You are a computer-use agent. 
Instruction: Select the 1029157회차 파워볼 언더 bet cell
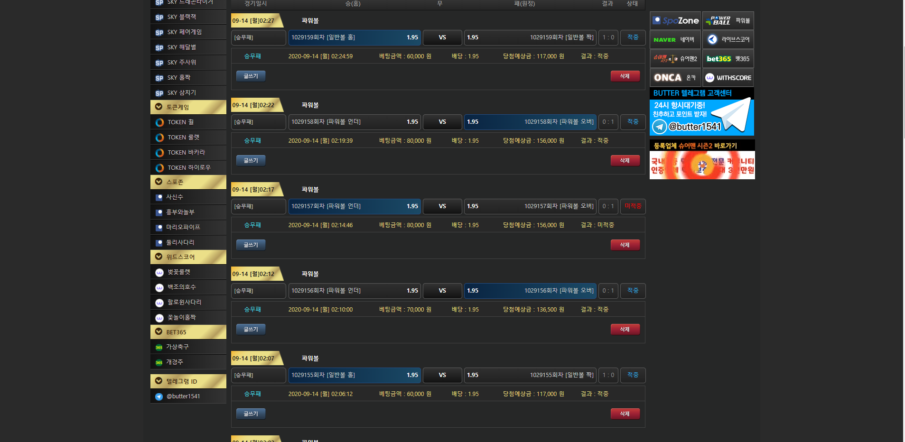click(355, 206)
